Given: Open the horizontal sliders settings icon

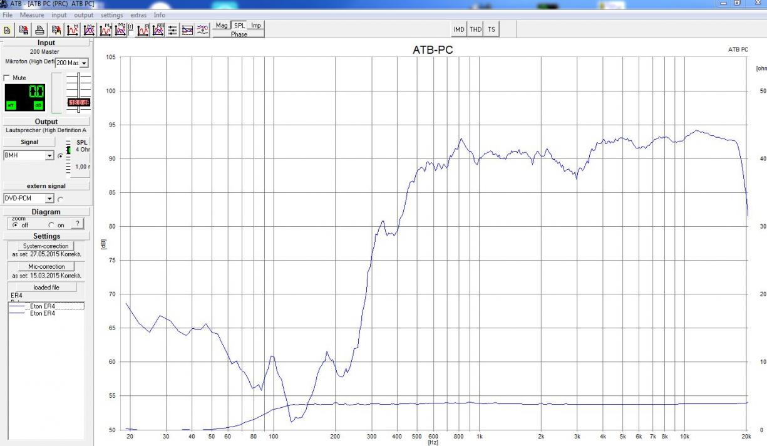Looking at the screenshot, I should pyautogui.click(x=173, y=29).
